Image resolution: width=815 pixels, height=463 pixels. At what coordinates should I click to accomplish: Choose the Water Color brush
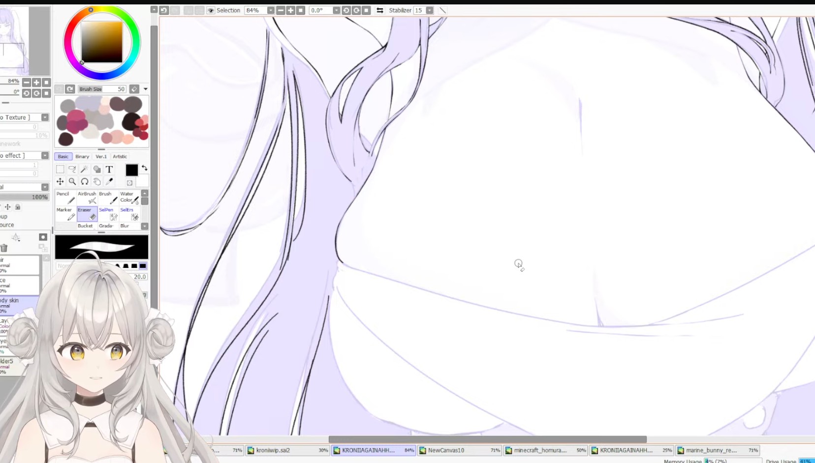point(129,198)
